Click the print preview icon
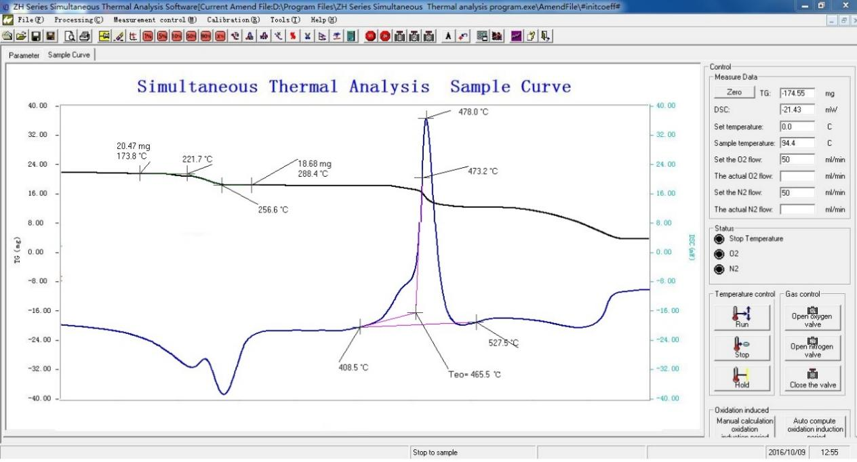This screenshot has width=857, height=462. pyautogui.click(x=71, y=36)
